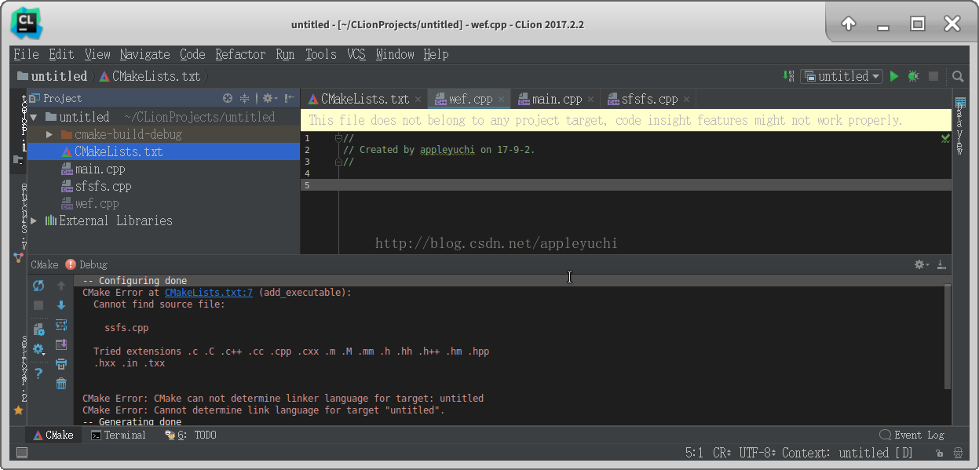Switch to the CMakeLists.txt editor tab

pyautogui.click(x=365, y=99)
